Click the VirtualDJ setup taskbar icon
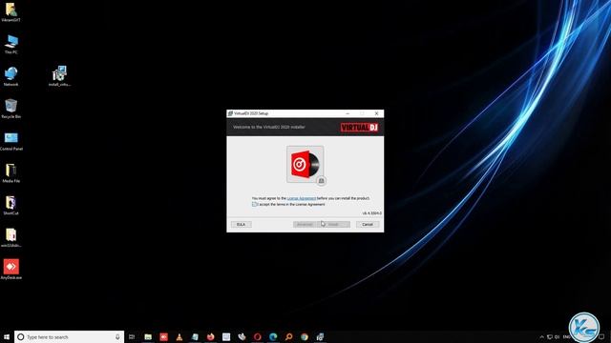This screenshot has height=343, width=611. click(320, 336)
